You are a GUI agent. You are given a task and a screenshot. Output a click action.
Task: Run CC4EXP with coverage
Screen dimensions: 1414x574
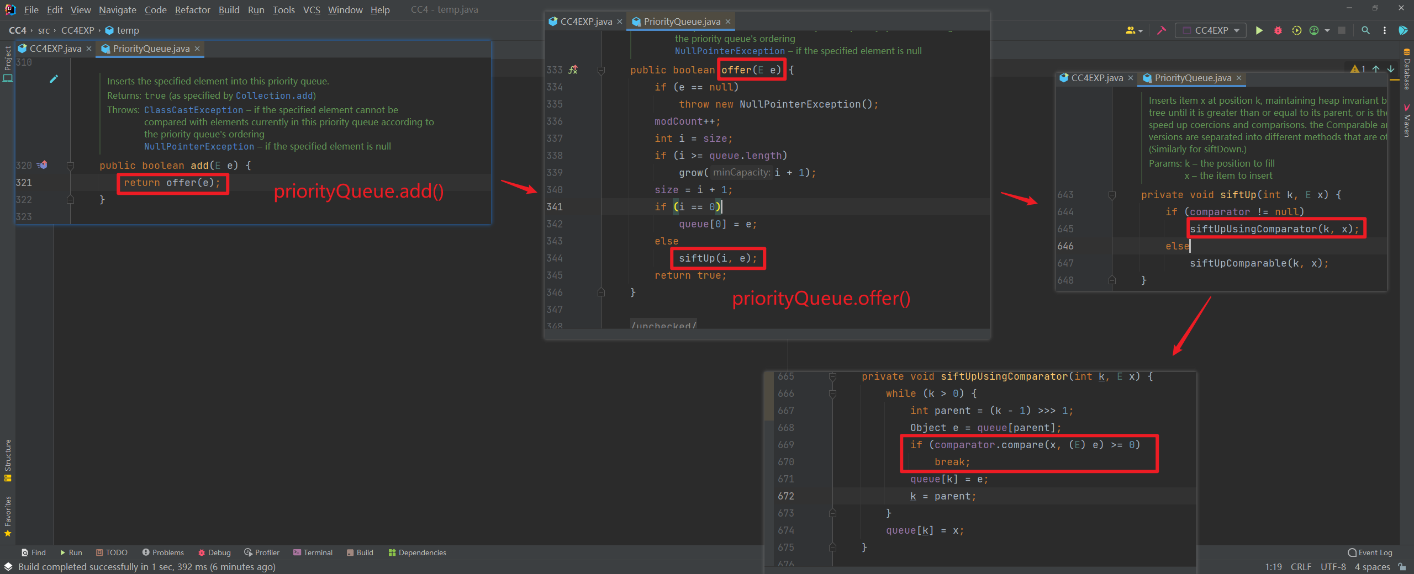coord(1296,30)
